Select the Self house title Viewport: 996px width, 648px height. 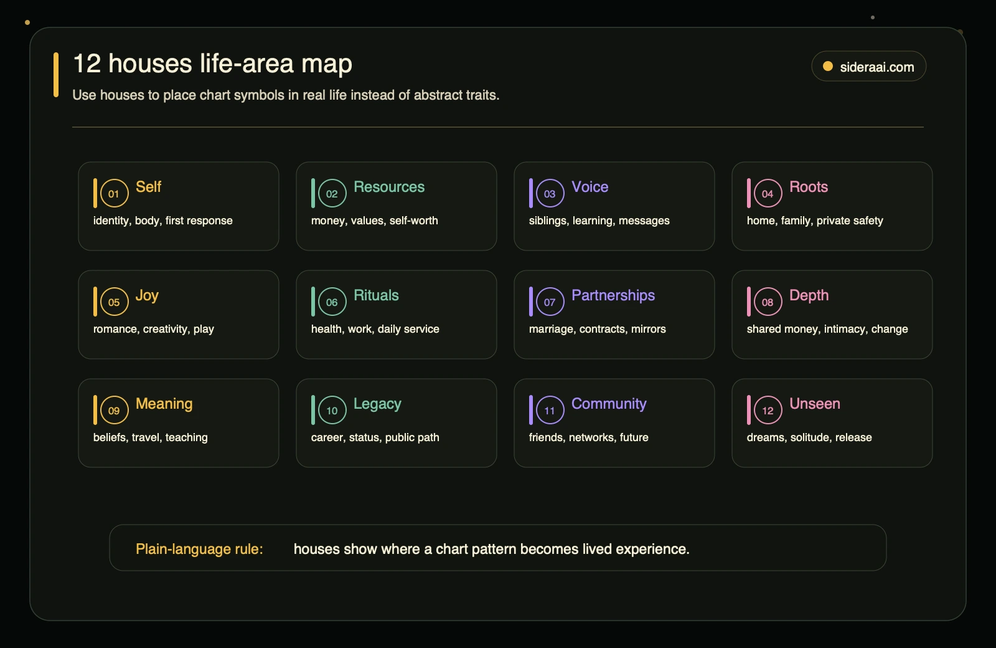(148, 187)
